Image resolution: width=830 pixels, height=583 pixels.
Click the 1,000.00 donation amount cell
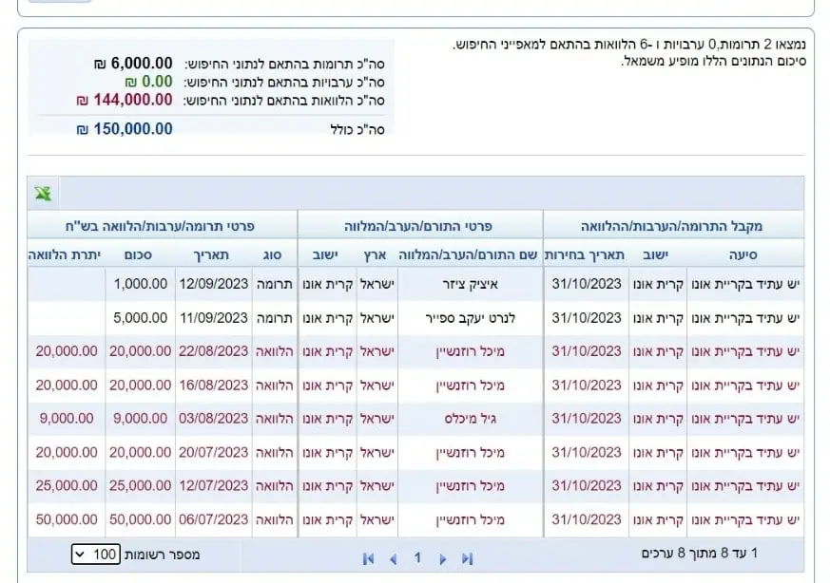point(141,284)
